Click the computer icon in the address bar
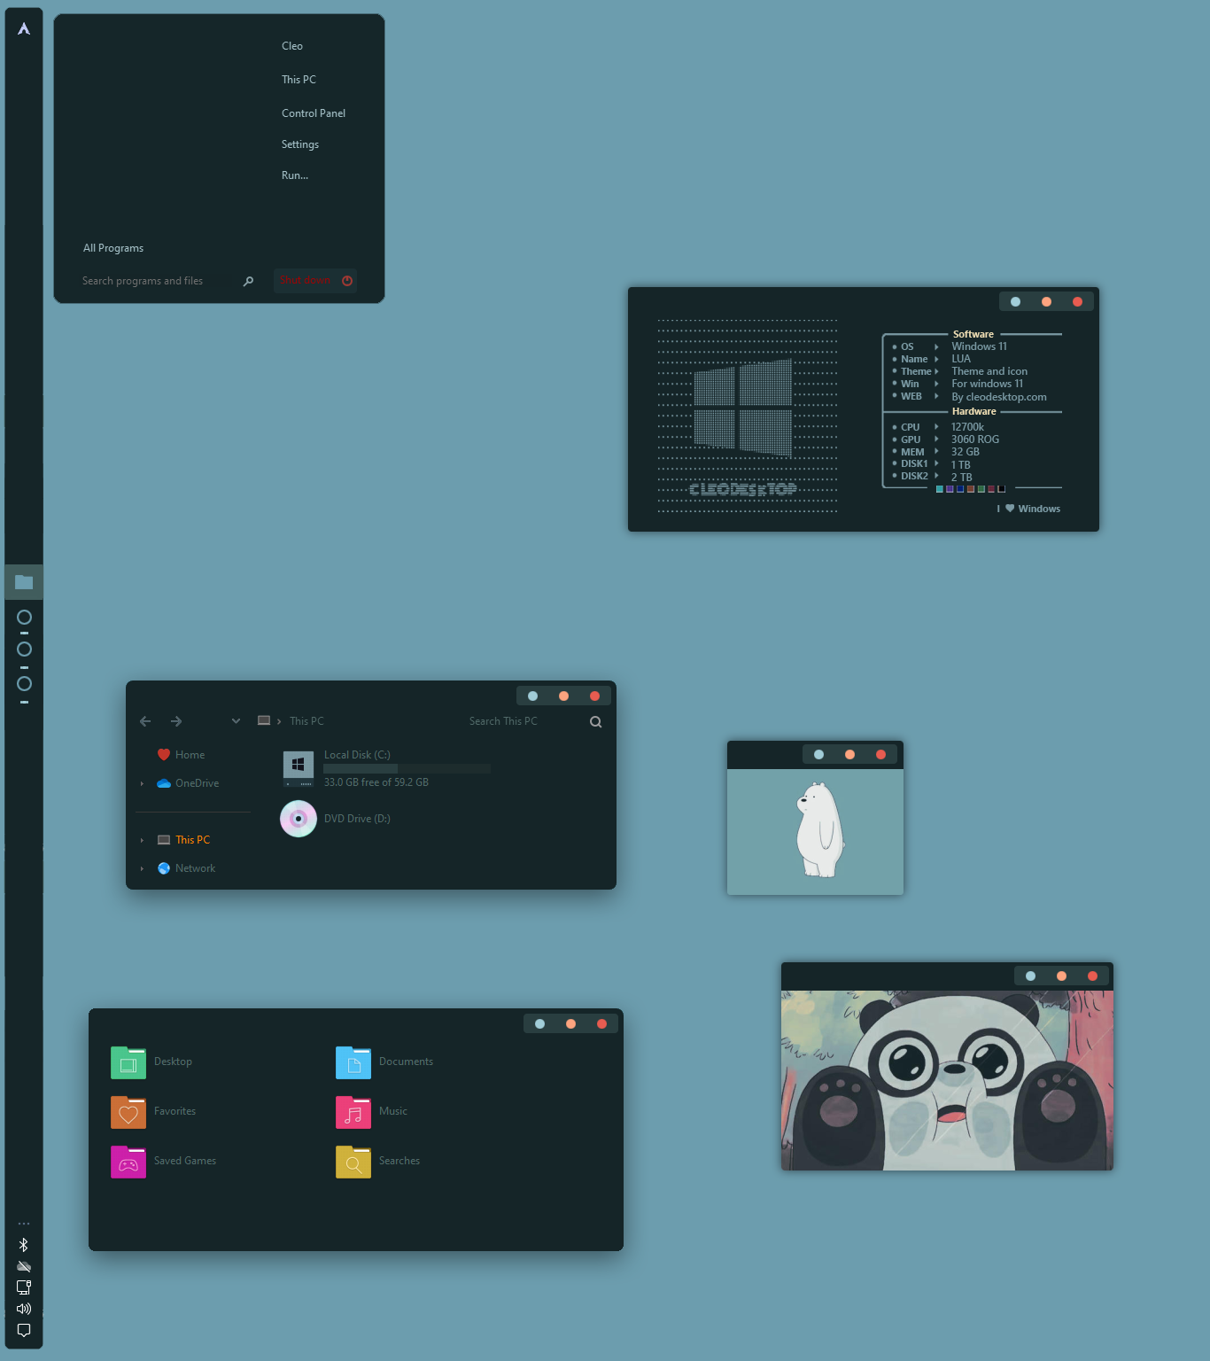The width and height of the screenshot is (1210, 1361). click(264, 720)
